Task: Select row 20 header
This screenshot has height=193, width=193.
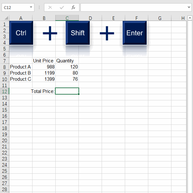Action: pyautogui.click(x=5, y=140)
